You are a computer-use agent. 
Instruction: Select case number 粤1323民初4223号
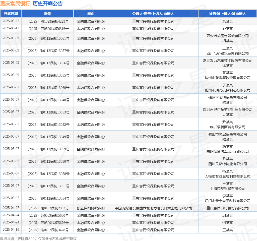pyautogui.click(x=48, y=22)
